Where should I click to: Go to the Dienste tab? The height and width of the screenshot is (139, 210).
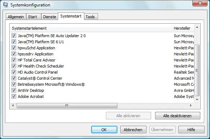[50, 17]
